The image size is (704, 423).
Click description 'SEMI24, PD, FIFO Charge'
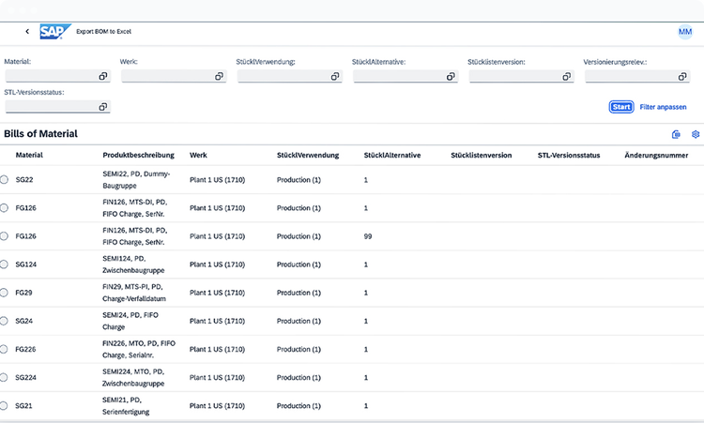click(130, 321)
